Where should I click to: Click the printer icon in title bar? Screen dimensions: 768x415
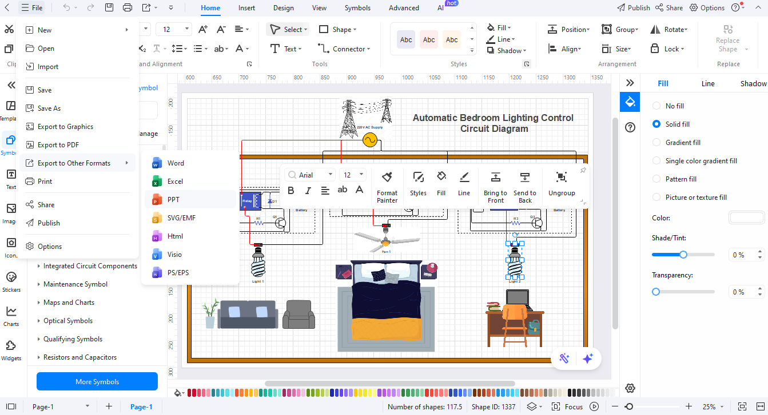point(128,8)
